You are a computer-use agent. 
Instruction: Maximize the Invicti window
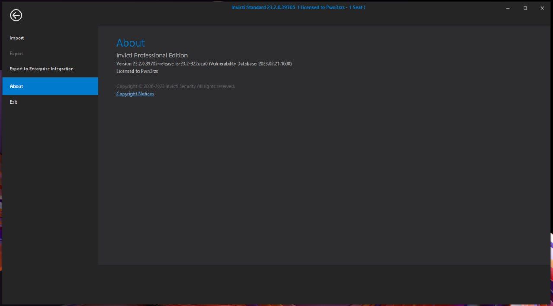[x=525, y=8]
